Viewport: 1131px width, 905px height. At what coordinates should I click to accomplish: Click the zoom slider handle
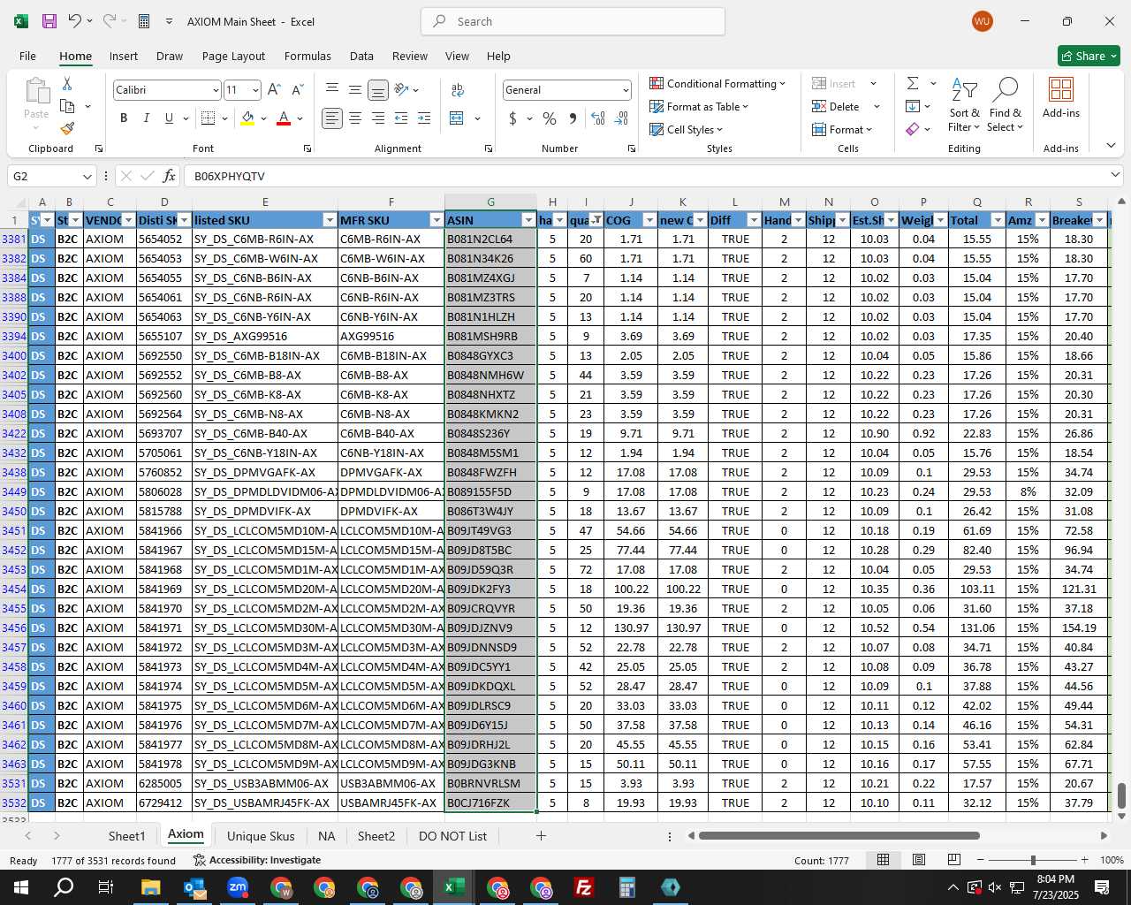[x=1033, y=860]
